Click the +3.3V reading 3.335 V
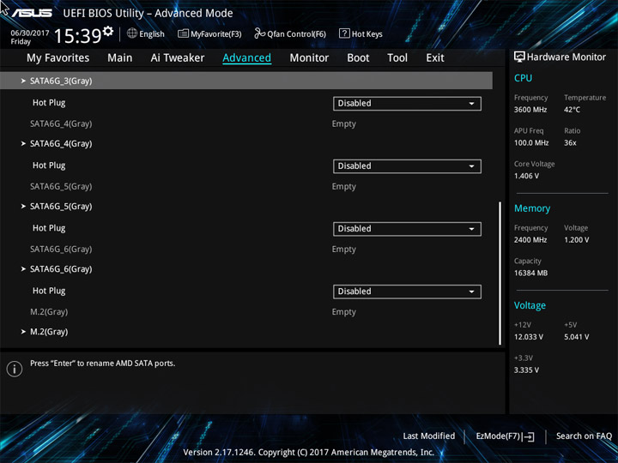618x463 pixels. [526, 370]
